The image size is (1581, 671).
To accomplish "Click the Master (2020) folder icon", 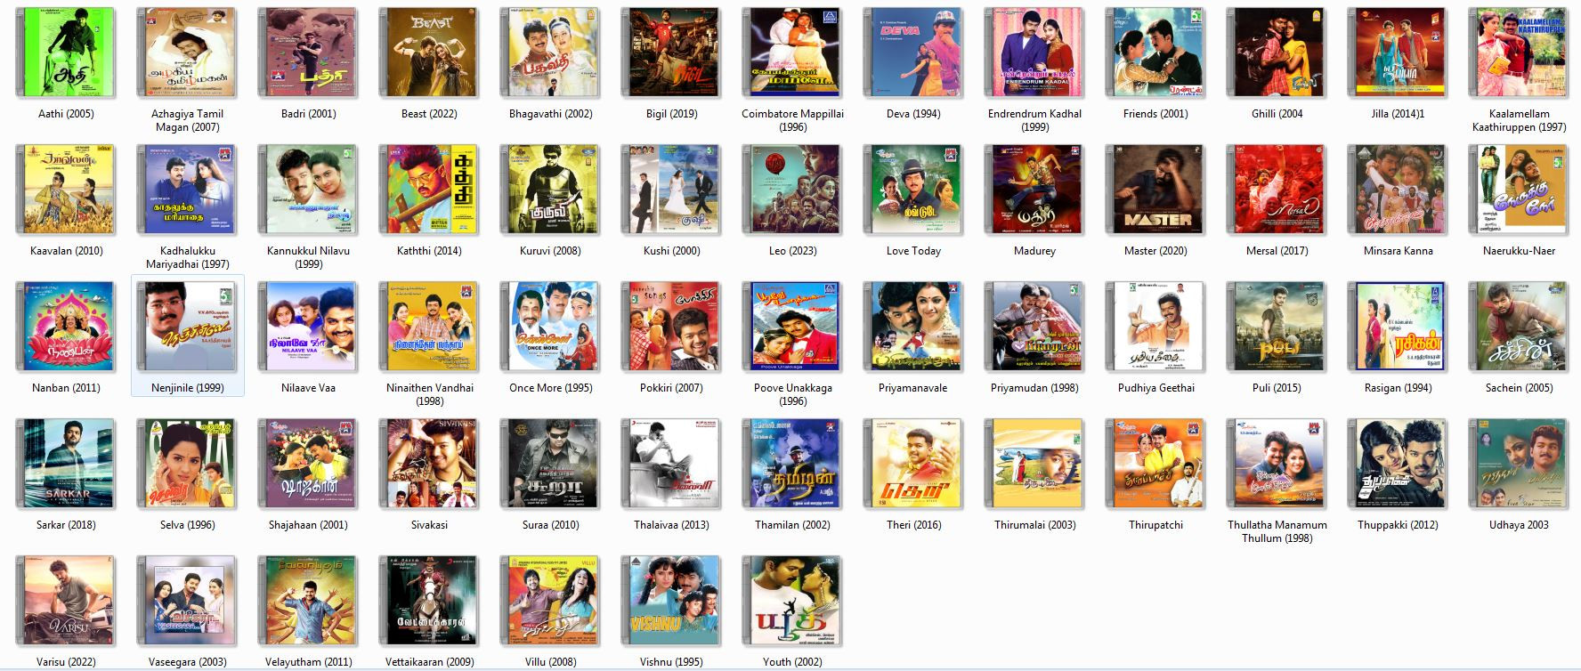I will pos(1155,190).
